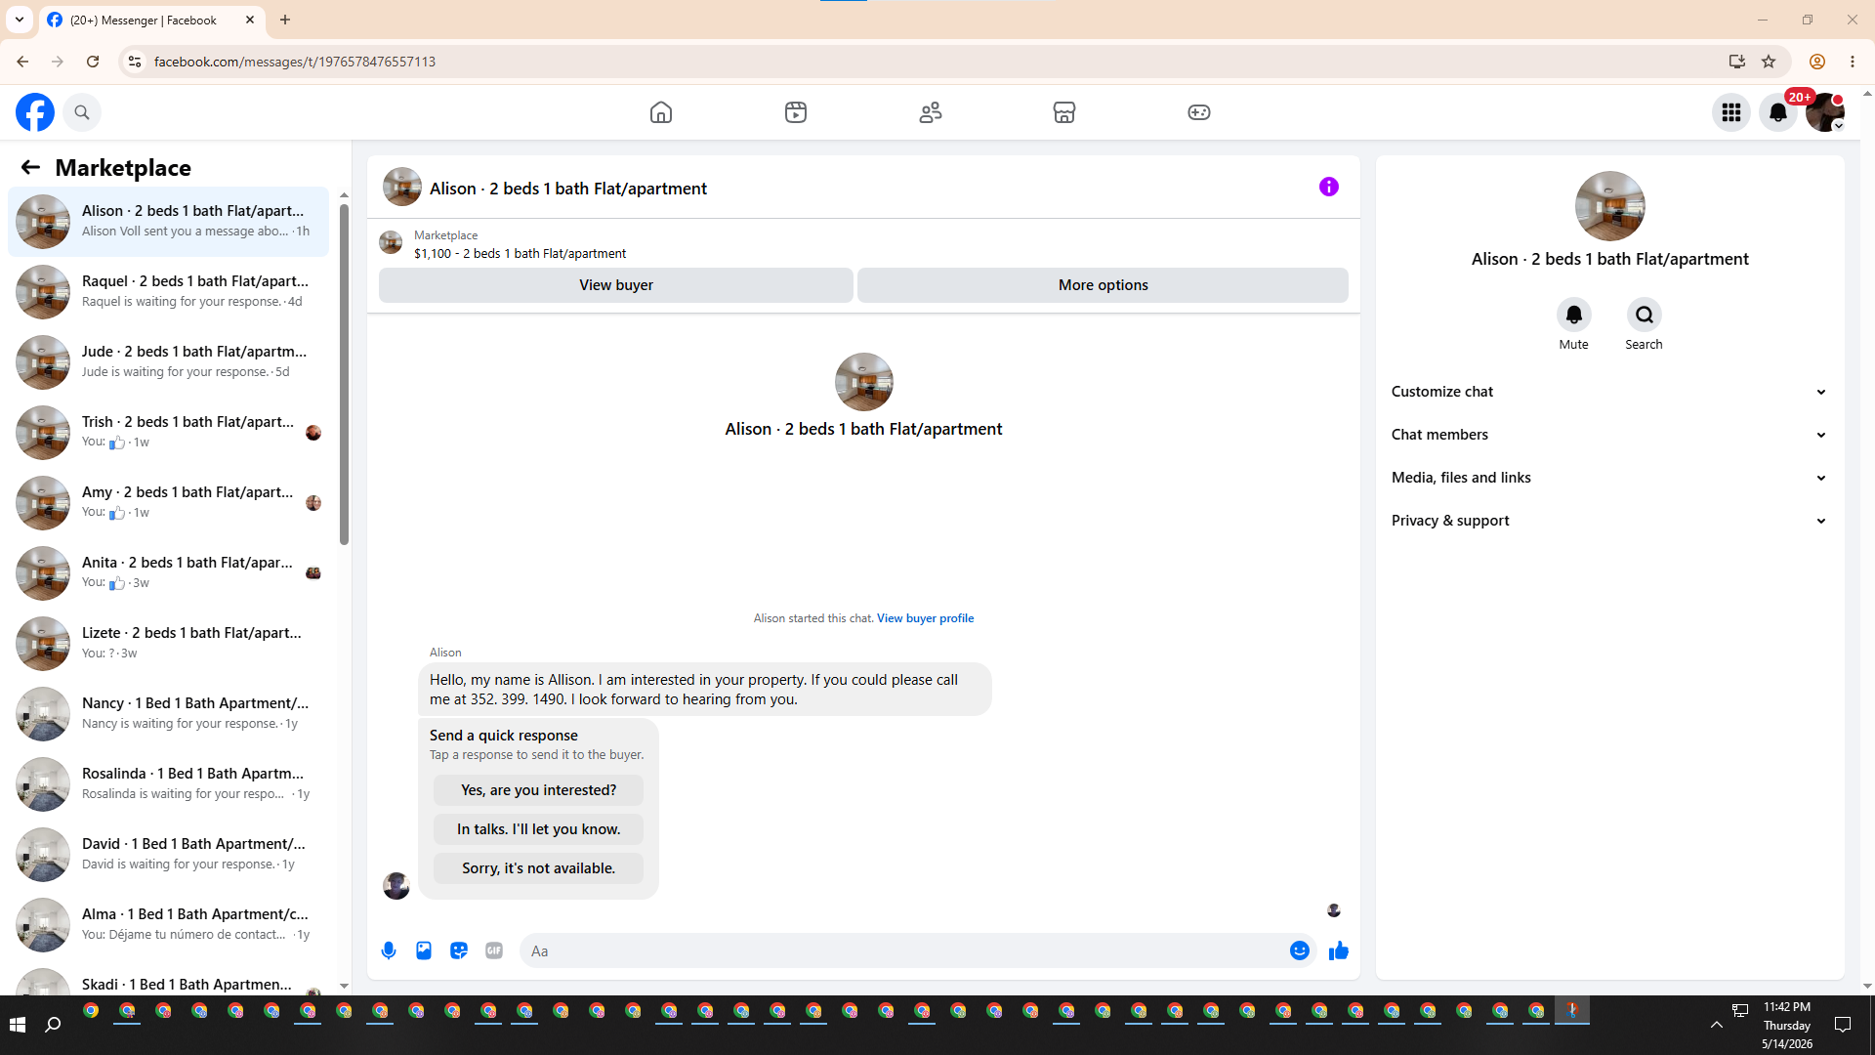Expand the Privacy & support section

[x=1609, y=521]
